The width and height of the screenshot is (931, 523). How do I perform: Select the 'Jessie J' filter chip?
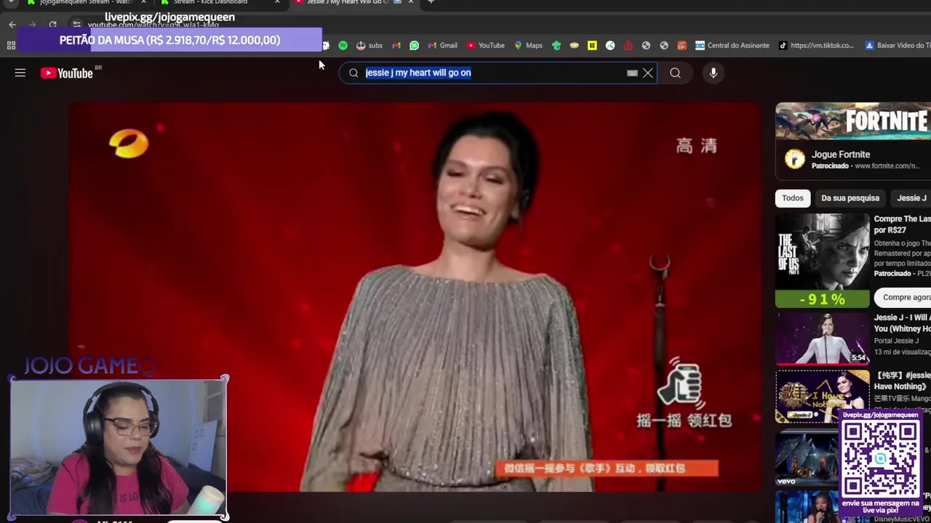pos(911,198)
